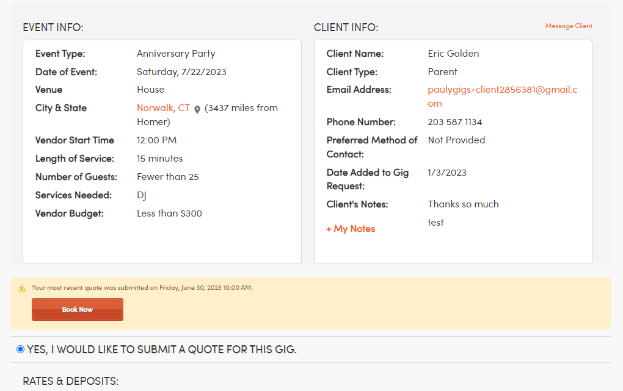Click the EVENT INFO heading
623x391 pixels.
[53, 27]
